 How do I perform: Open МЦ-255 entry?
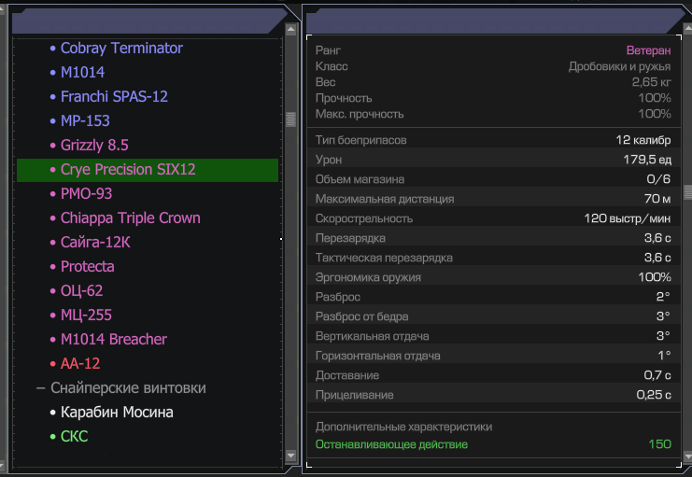pos(86,316)
